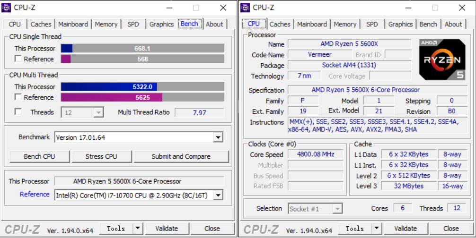Click Close button in left window
Image resolution: width=476 pixels, height=238 pixels.
(x=212, y=228)
